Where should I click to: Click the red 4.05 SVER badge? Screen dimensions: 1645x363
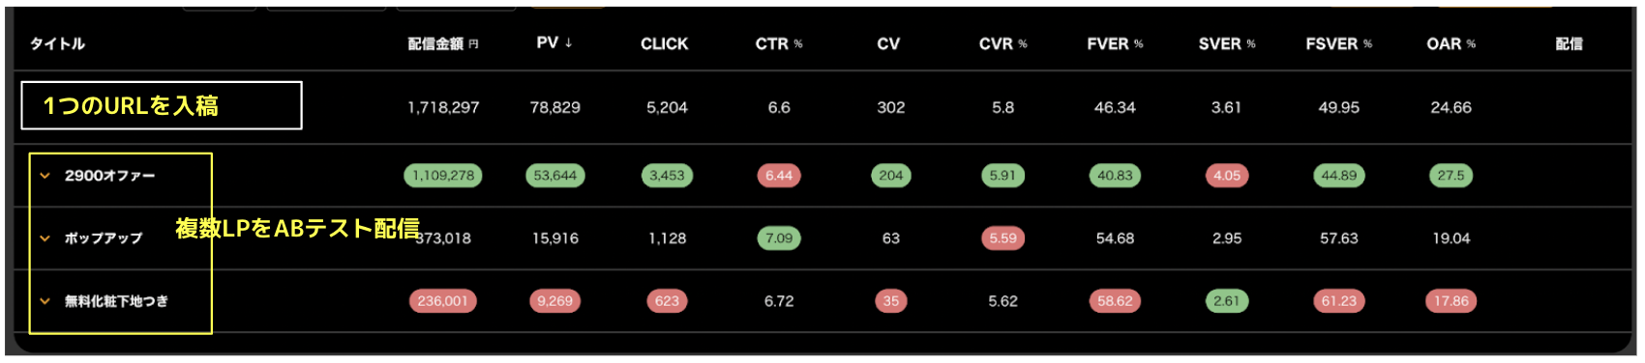tap(1226, 176)
